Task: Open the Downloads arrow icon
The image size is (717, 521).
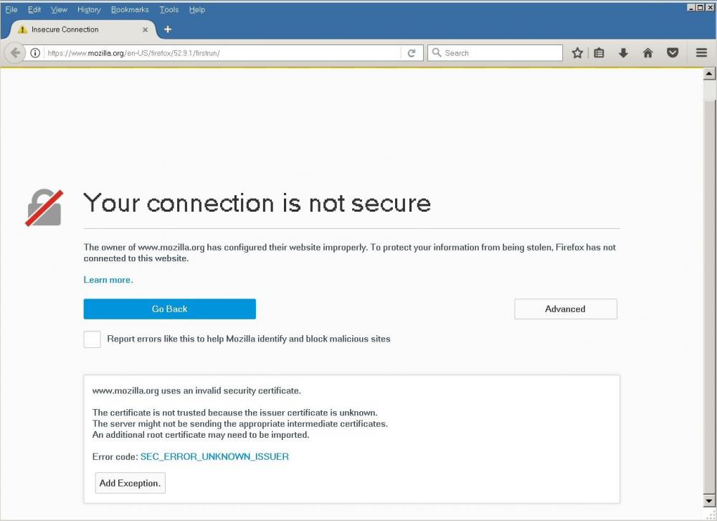Action: point(623,53)
